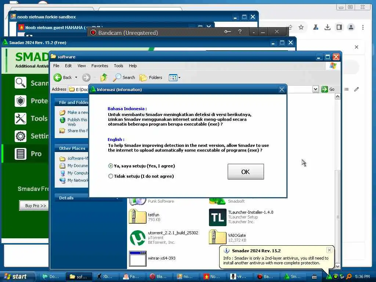376x282 pixels.
Task: Click the Windows Start button
Action: click(16, 276)
